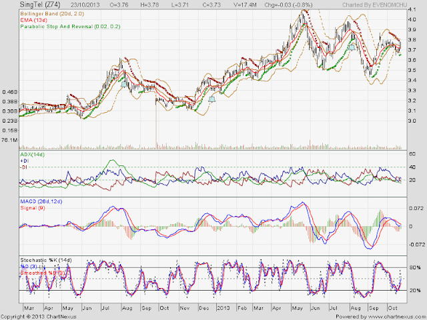Click the ADX(14d) indicator label

click(x=33, y=155)
